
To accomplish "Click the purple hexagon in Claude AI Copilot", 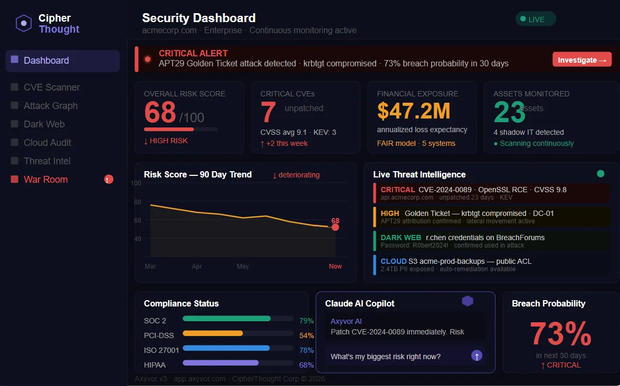I will [x=468, y=301].
